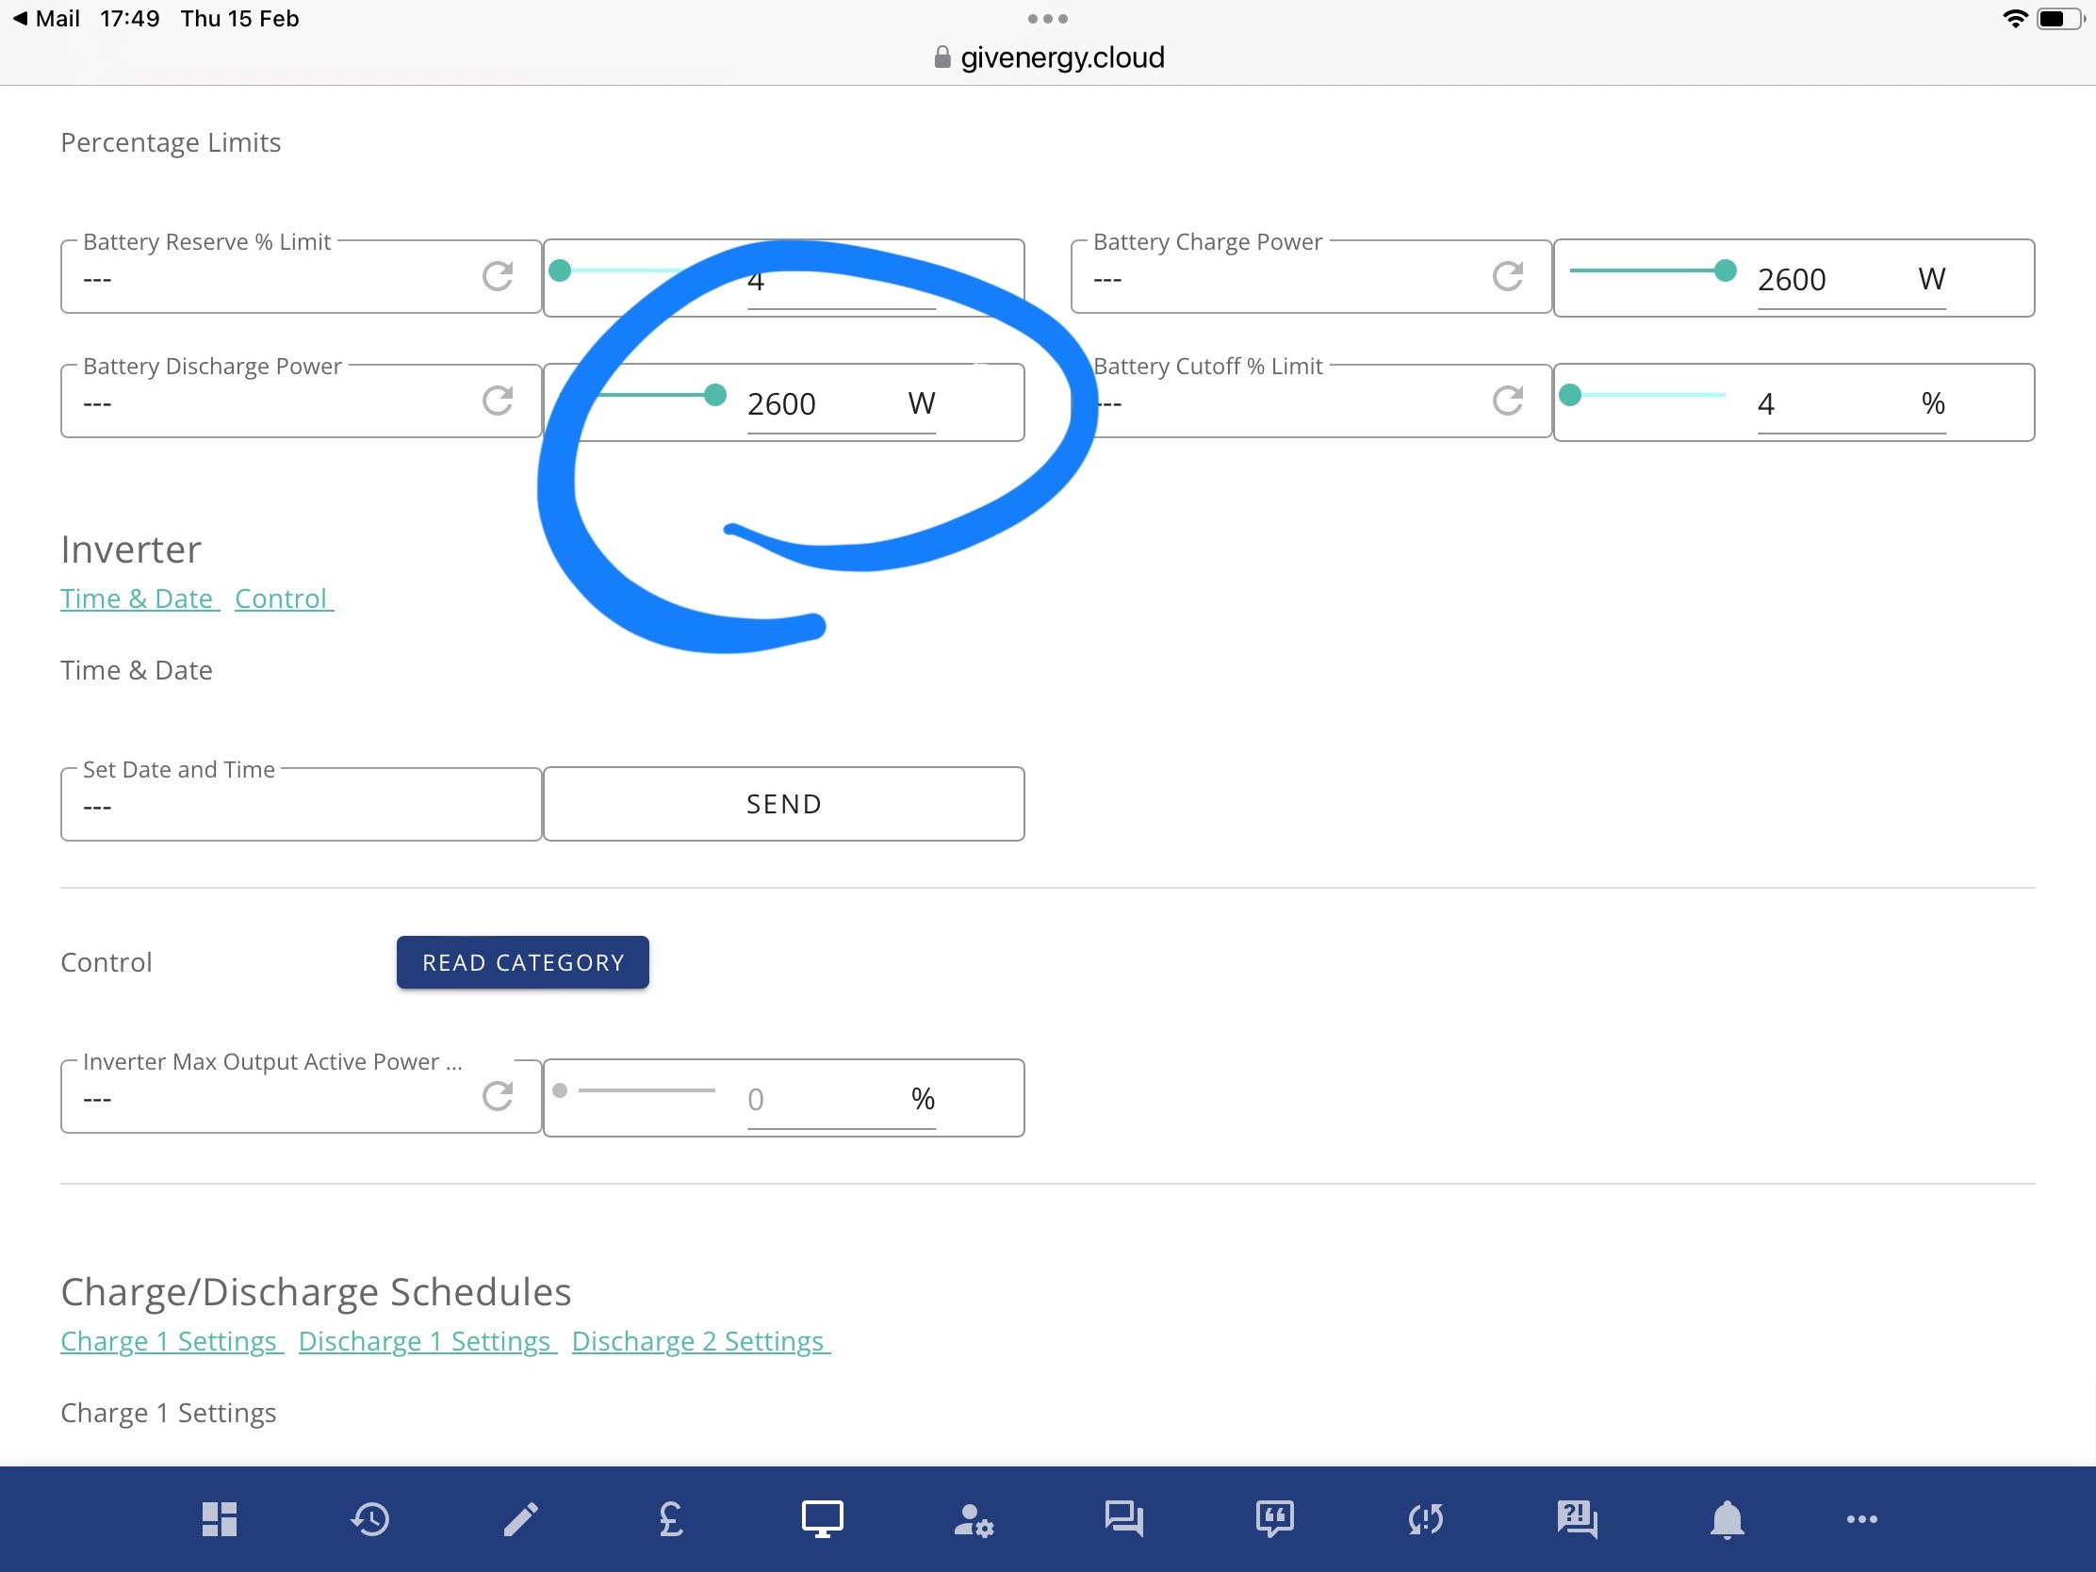The height and width of the screenshot is (1572, 2096).
Task: Refresh the Battery Discharge Power value
Action: (498, 401)
